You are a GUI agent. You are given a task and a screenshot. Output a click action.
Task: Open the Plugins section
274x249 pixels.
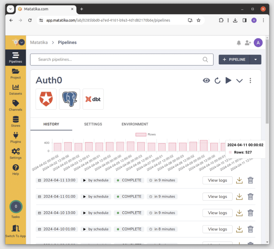tap(15, 138)
